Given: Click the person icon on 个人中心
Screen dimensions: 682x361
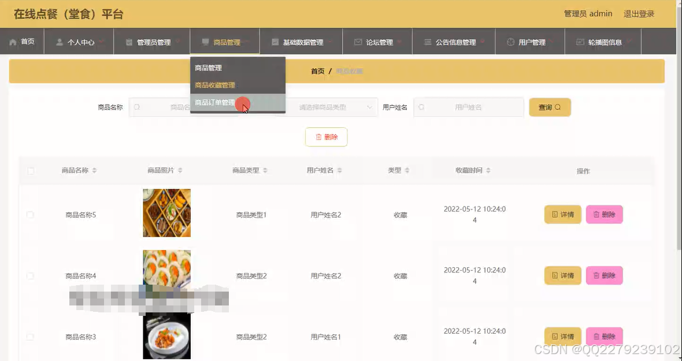Looking at the screenshot, I should (59, 41).
